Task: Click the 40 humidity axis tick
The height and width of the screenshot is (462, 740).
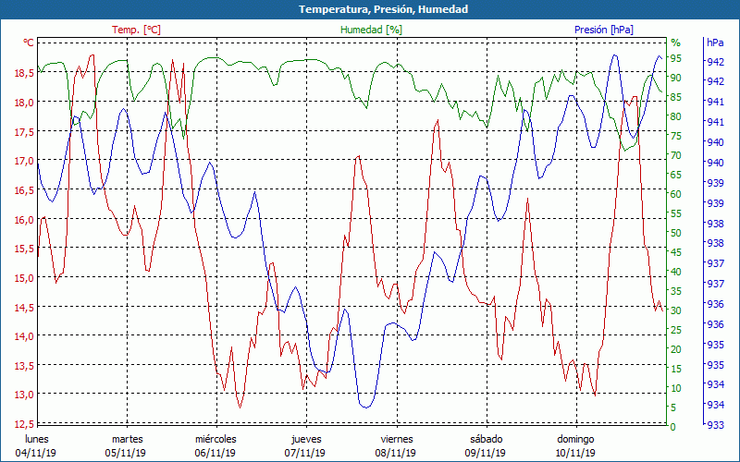Action: point(676,272)
